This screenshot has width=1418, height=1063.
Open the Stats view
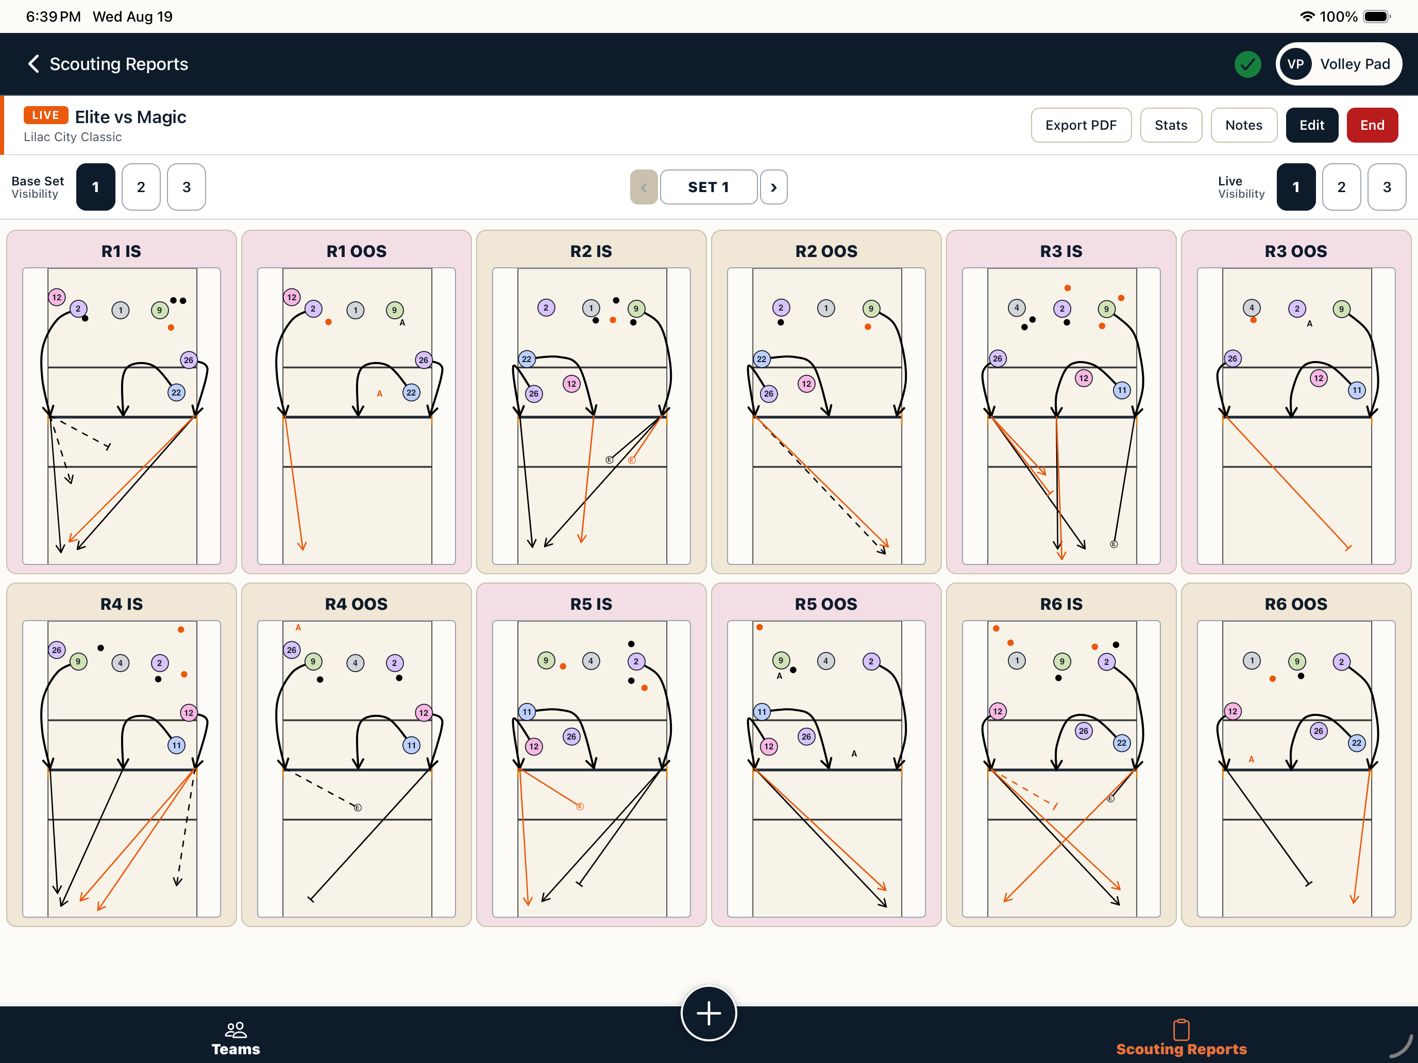(1171, 125)
